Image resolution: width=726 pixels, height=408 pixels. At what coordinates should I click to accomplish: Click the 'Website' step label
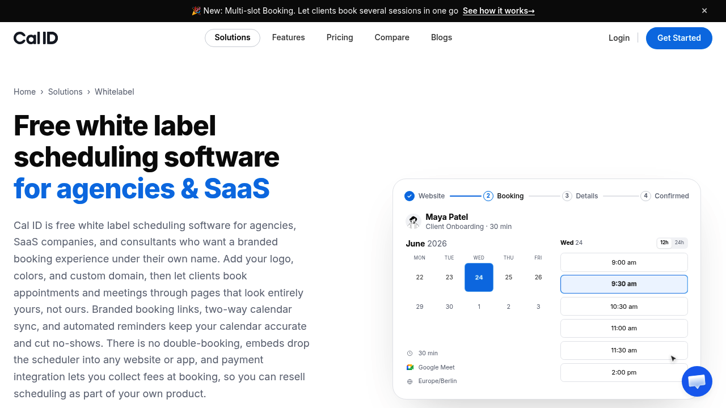432,196
